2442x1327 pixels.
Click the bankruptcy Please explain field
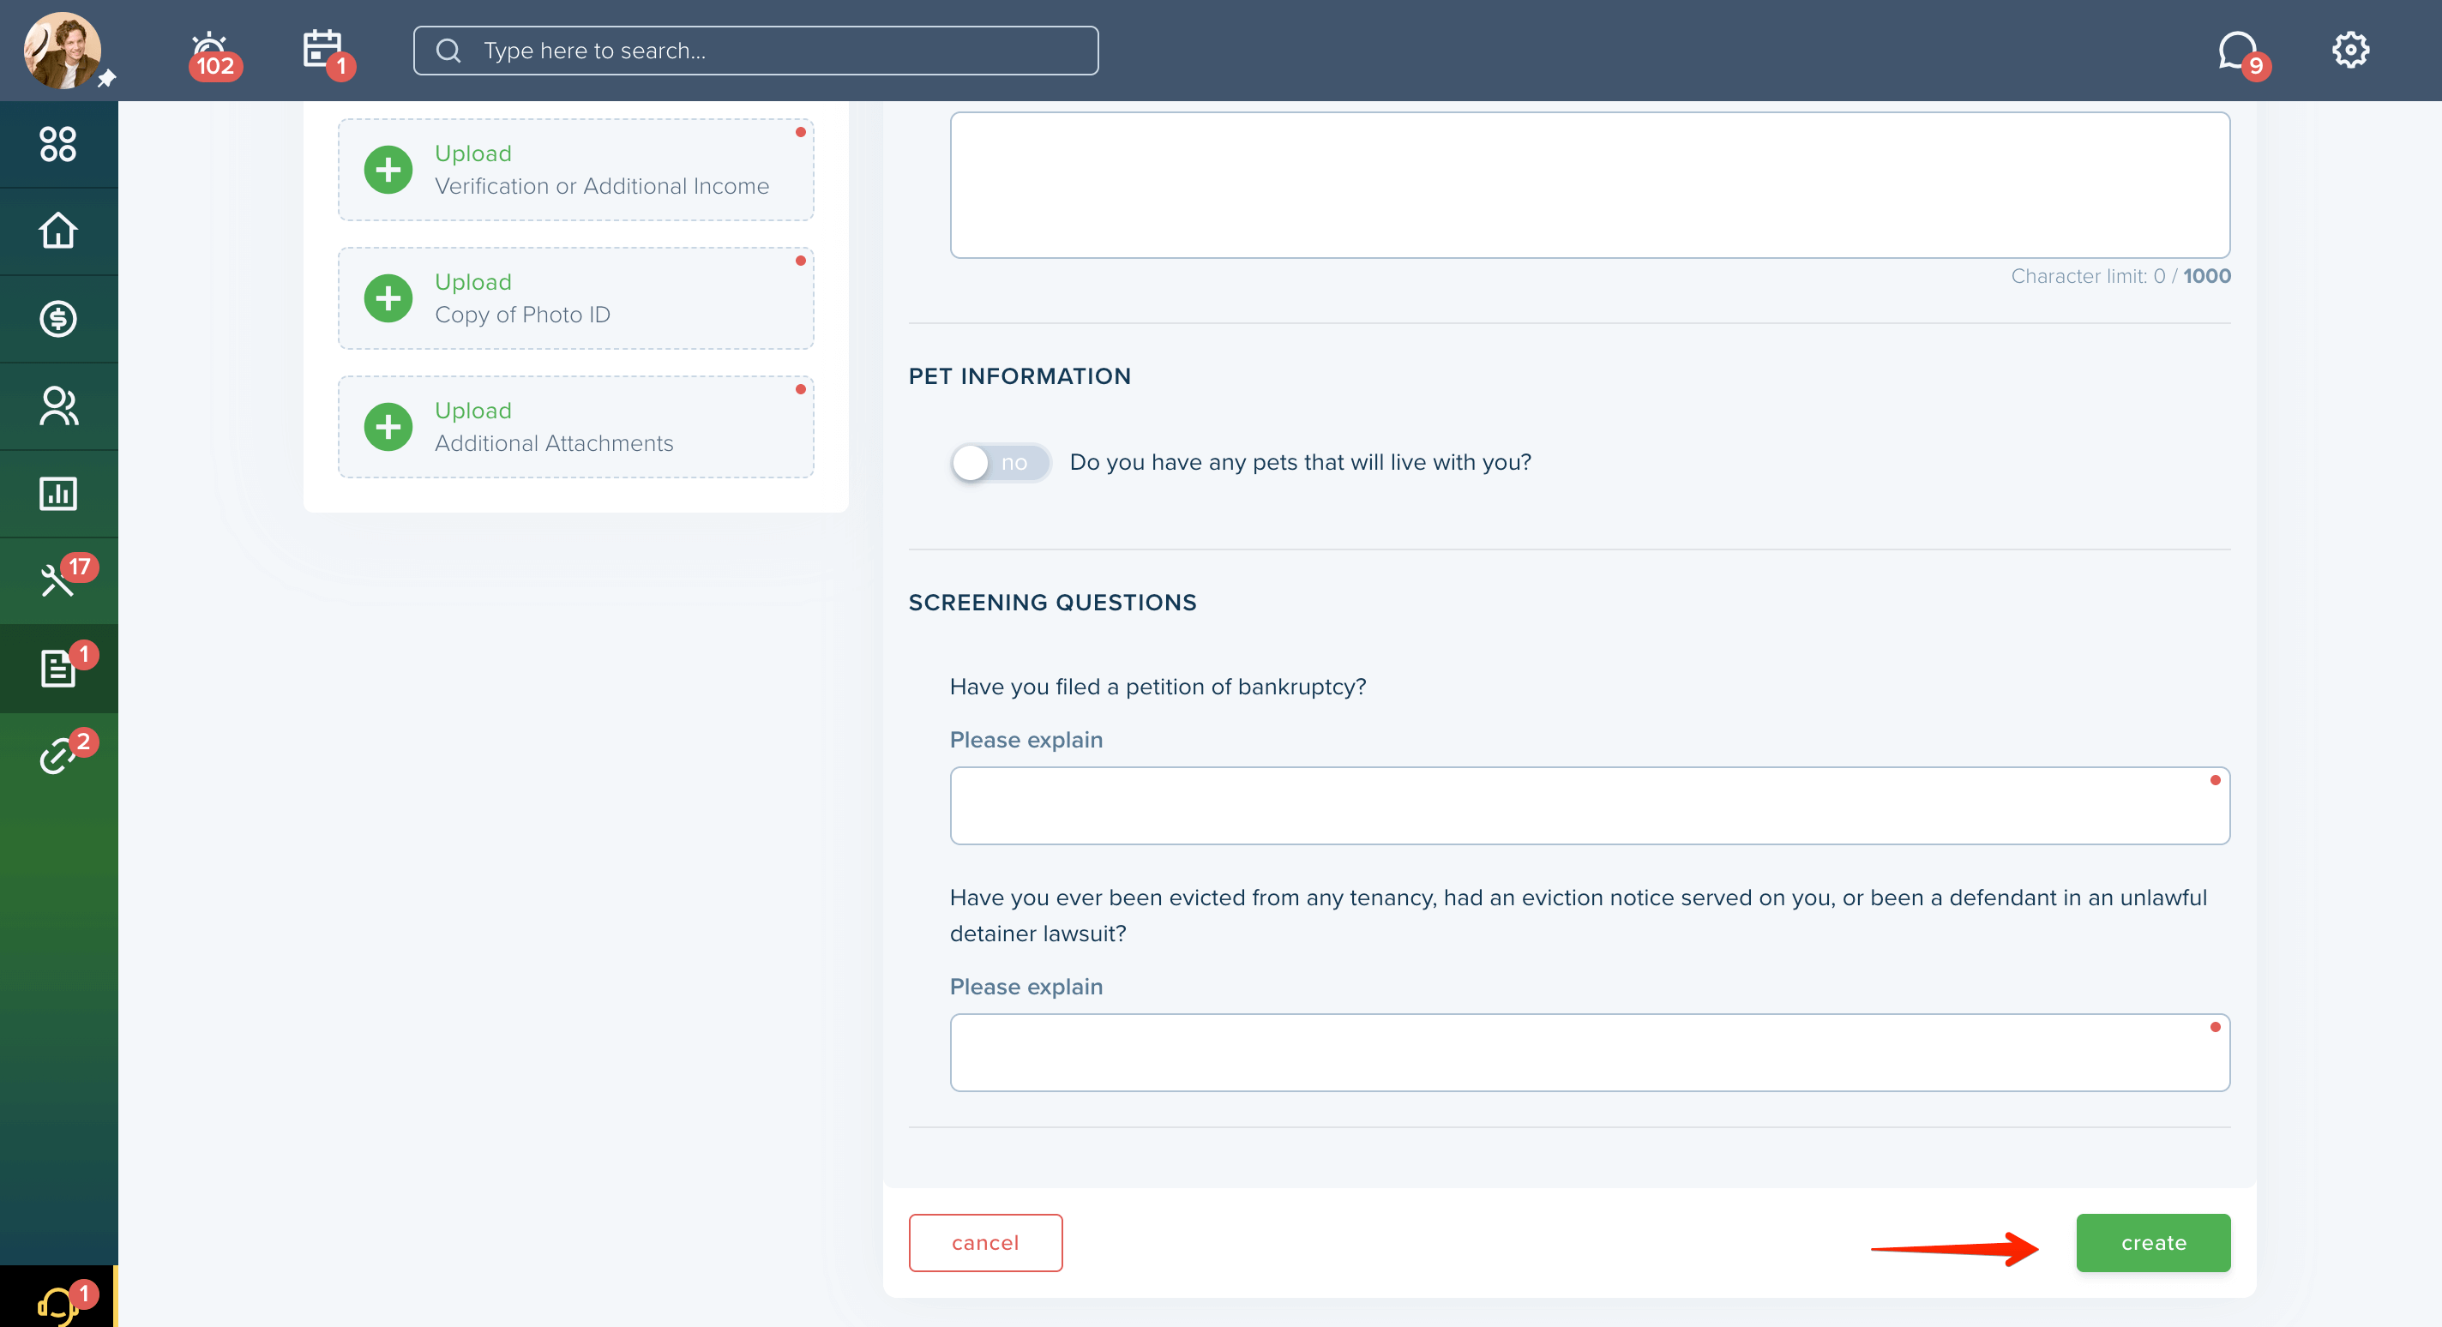[1590, 806]
